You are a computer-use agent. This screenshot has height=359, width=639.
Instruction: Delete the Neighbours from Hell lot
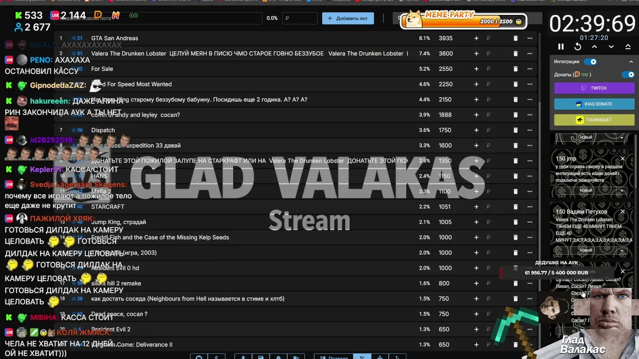pos(516,299)
